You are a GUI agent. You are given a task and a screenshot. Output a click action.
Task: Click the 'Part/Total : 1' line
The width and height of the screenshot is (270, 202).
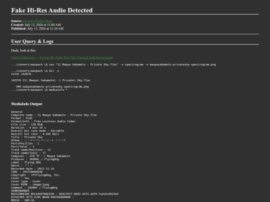tap(22, 147)
